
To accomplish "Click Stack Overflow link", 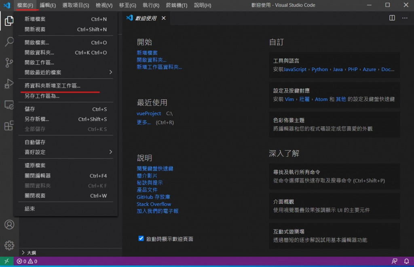I will (x=154, y=204).
